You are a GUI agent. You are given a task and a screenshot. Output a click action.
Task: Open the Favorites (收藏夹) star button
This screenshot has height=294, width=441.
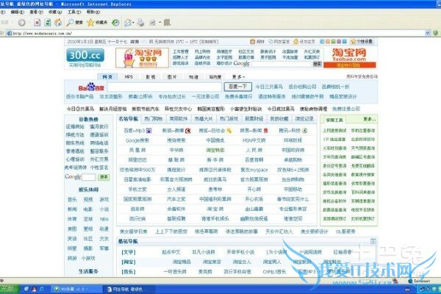pyautogui.click(x=97, y=23)
